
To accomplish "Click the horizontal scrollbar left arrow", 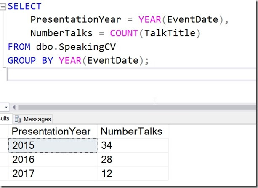I will click(14, 107).
